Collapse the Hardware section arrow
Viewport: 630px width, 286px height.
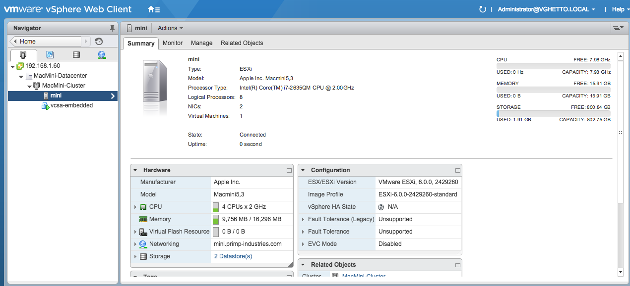(x=135, y=170)
